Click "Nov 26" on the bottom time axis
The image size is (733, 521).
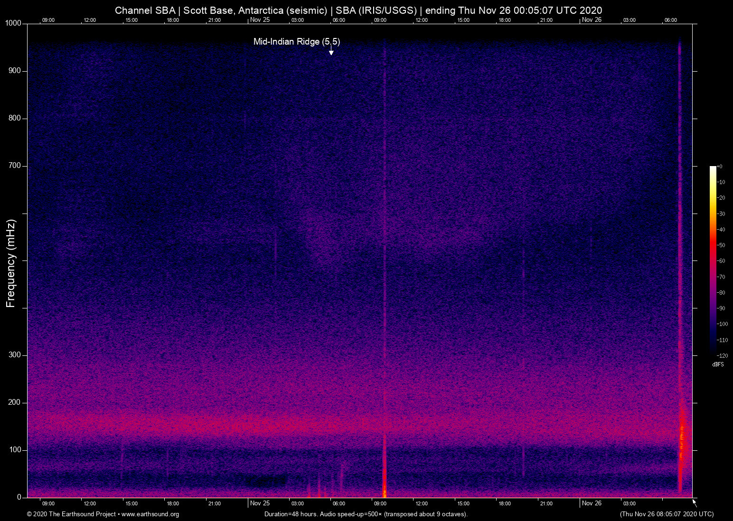[x=592, y=503]
